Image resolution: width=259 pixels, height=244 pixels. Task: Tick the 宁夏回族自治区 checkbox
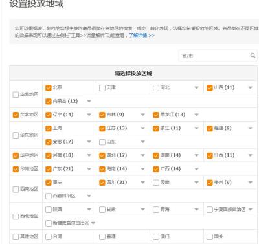210,210
